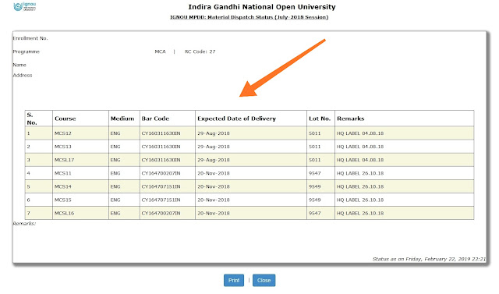
Task: Click the bar code in the MCS14 row
Action: 161,187
